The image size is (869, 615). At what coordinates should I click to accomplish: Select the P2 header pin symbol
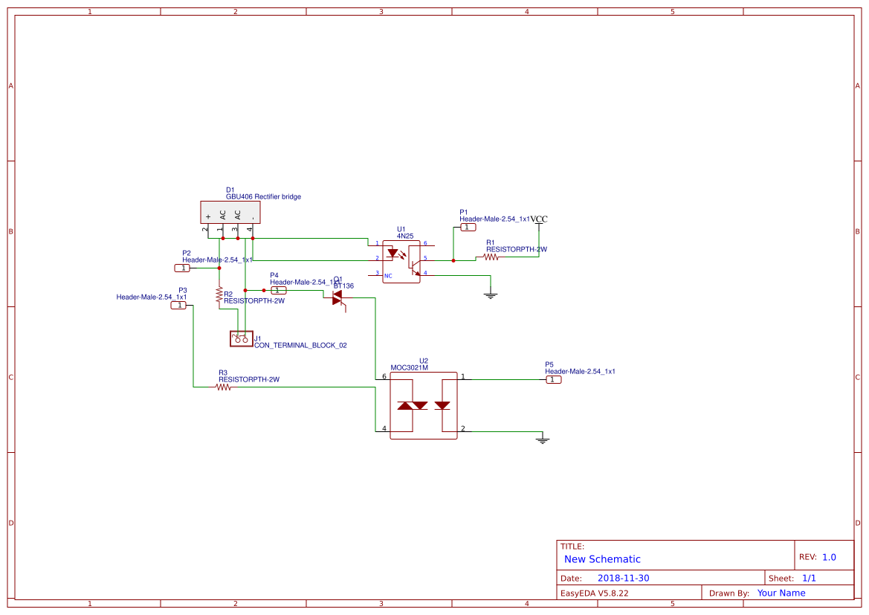click(182, 268)
